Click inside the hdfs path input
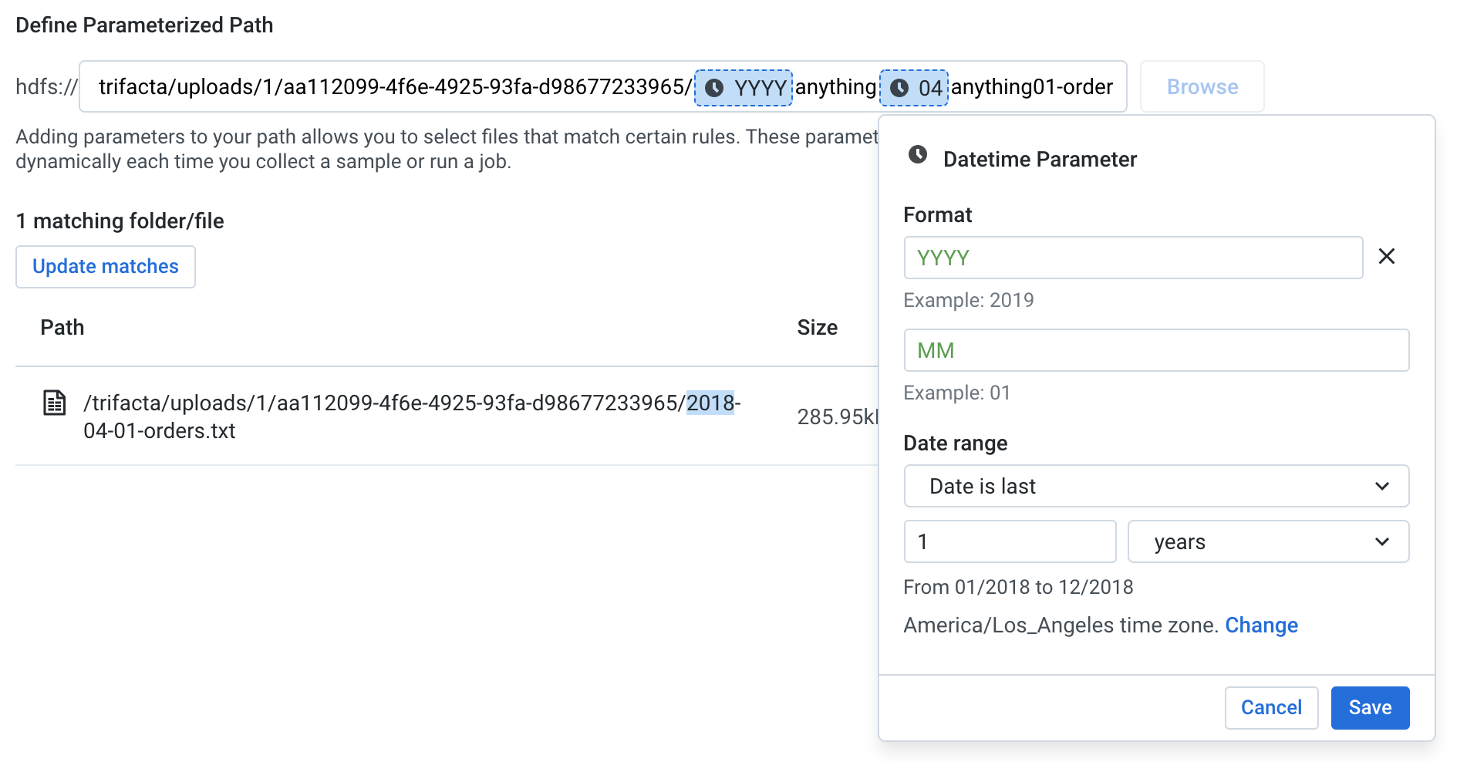 coord(386,86)
